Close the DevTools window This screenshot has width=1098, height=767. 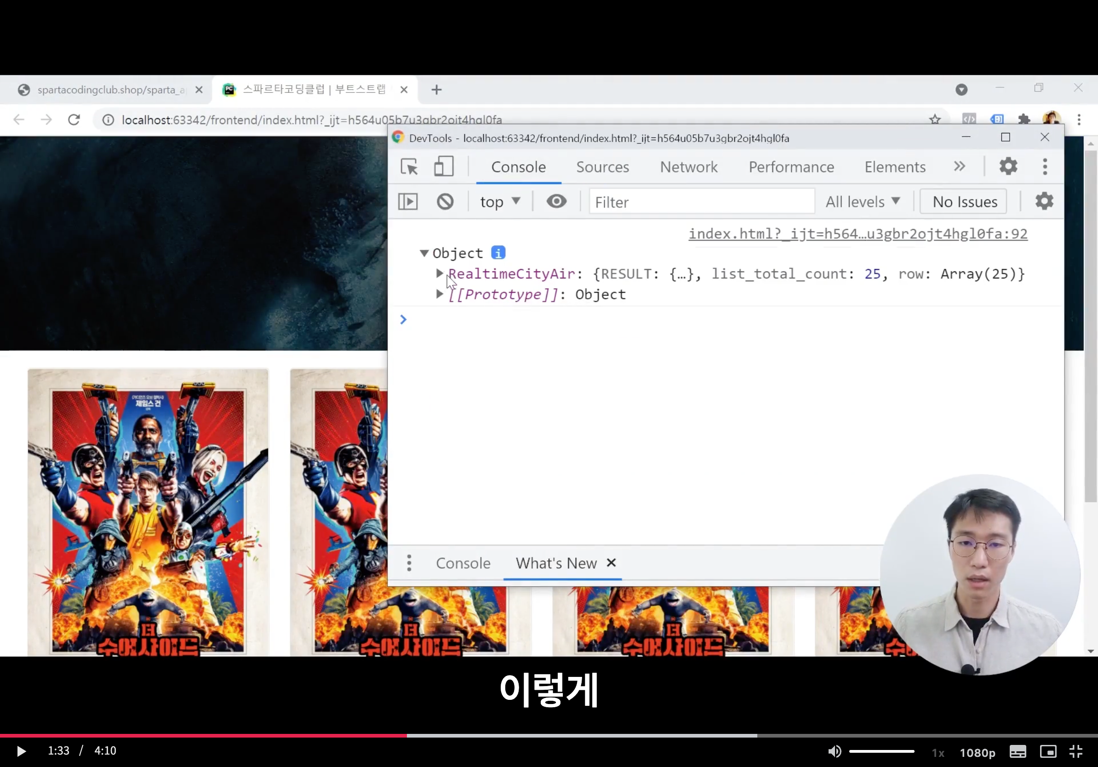[1045, 137]
